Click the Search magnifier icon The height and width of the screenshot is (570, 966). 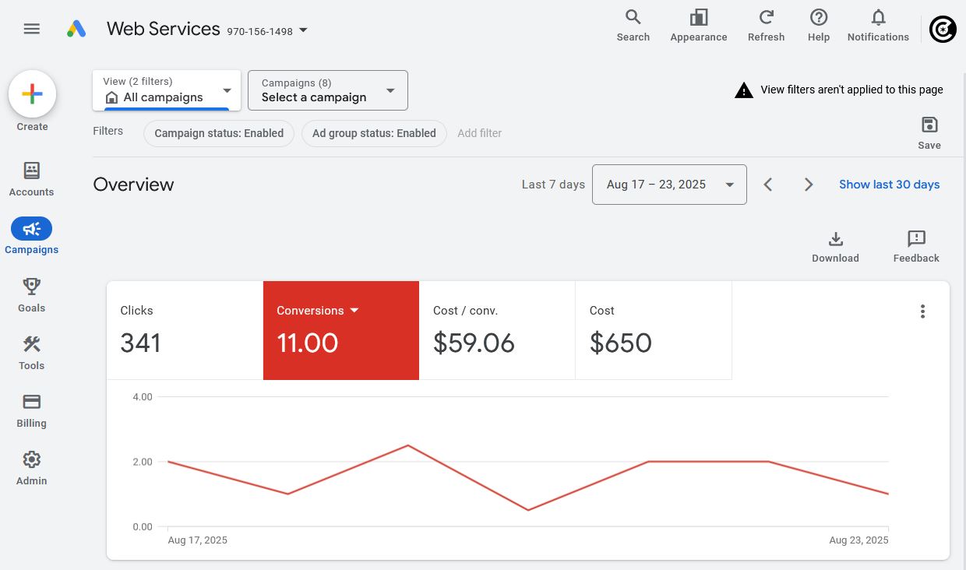(633, 18)
